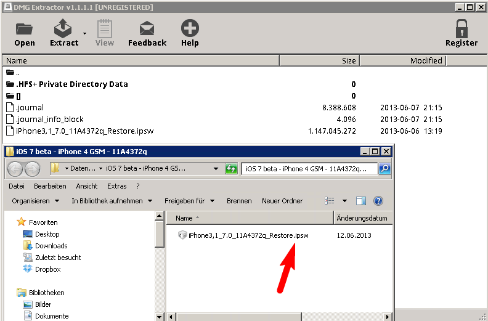Click the Neuer Ordner button

pyautogui.click(x=282, y=201)
